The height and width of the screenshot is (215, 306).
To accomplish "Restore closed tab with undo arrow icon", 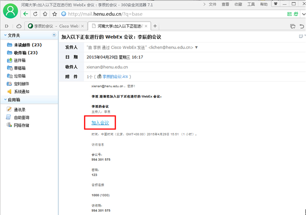I will [302, 26].
